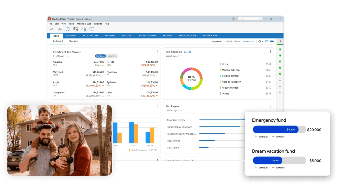Open the INVESTING tab
The width and height of the screenshot is (338, 183).
tap(127, 36)
